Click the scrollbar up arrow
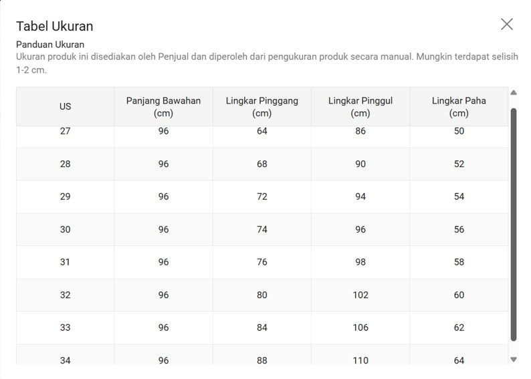 [x=514, y=92]
